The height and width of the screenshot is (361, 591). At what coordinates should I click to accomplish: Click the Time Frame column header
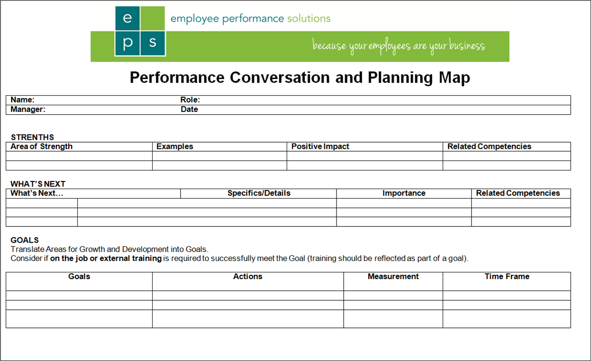click(507, 277)
